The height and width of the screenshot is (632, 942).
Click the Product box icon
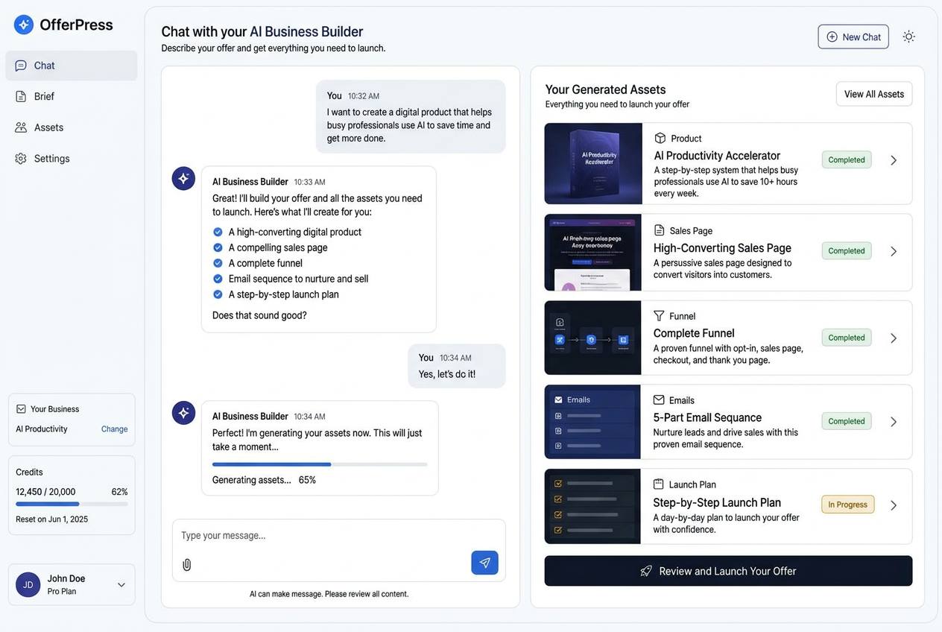(660, 138)
